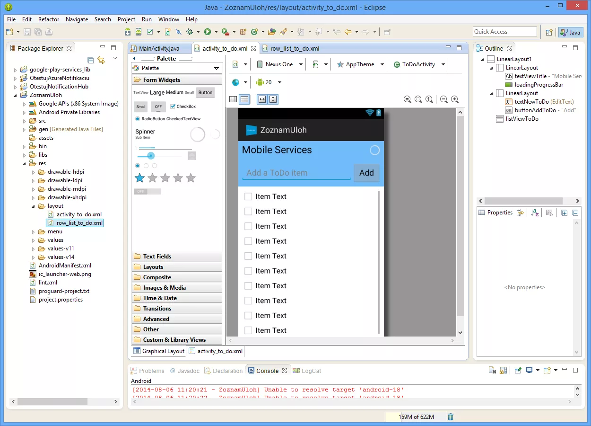Viewport: 591px width, 426px height.
Task: Click zoom out magnifier in layout editor
Action: pos(443,99)
